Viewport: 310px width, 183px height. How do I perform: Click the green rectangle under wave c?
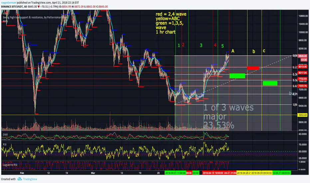[270, 83]
